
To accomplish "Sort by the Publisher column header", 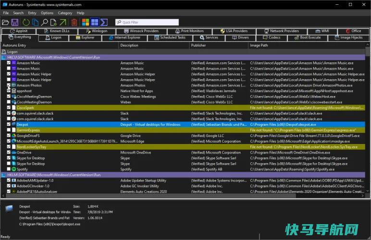I will (x=219, y=45).
